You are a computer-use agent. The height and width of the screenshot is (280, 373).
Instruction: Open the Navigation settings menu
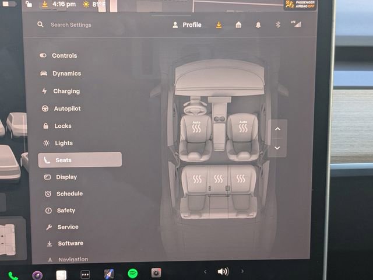coord(68,259)
